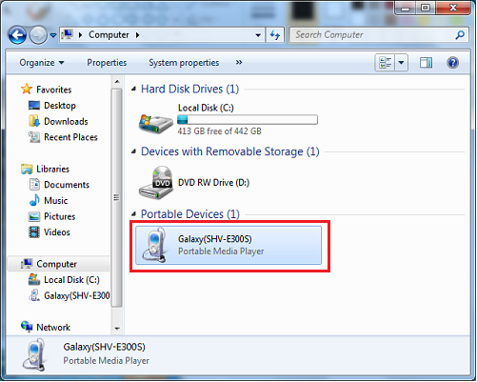Screen dimensions: 477x382
Task: Open the Help question mark icon
Action: [x=452, y=63]
